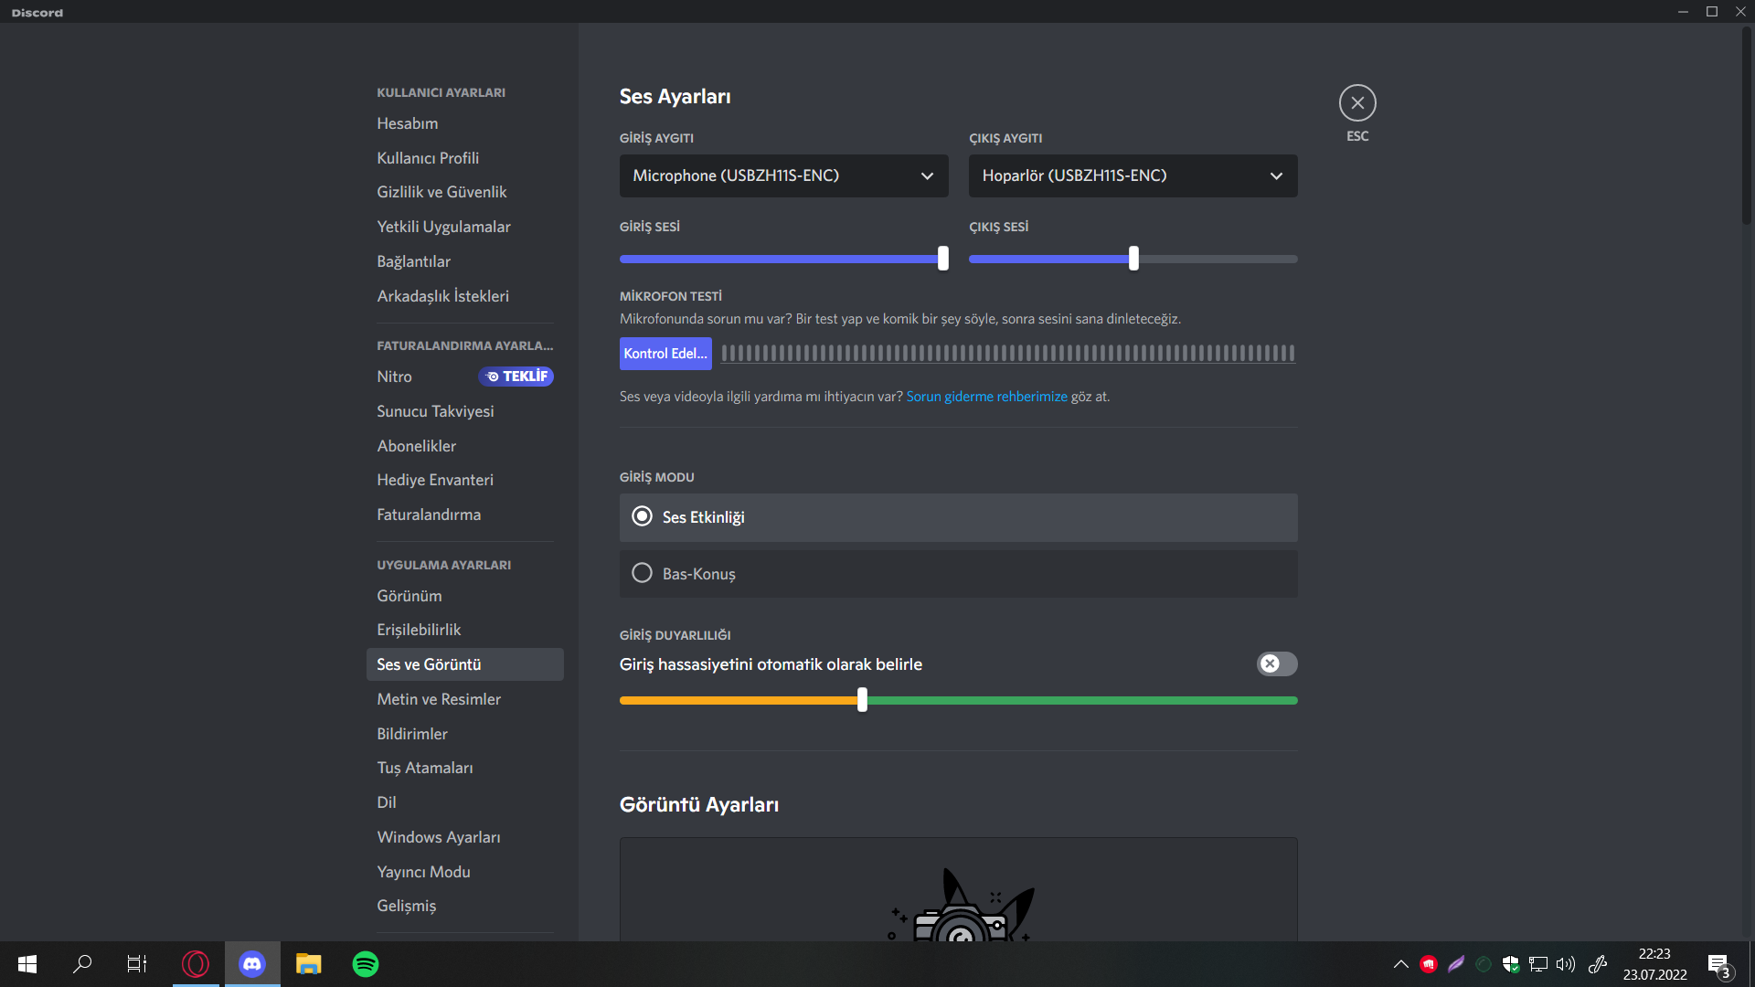Viewport: 1755px width, 987px height.
Task: Open Windows search magnifier icon
Action: 82,964
